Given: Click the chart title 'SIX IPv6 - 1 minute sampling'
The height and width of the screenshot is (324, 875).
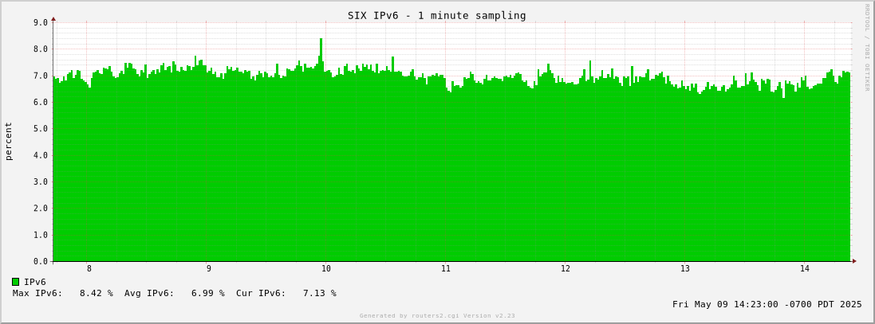Looking at the screenshot, I should 436,15.
